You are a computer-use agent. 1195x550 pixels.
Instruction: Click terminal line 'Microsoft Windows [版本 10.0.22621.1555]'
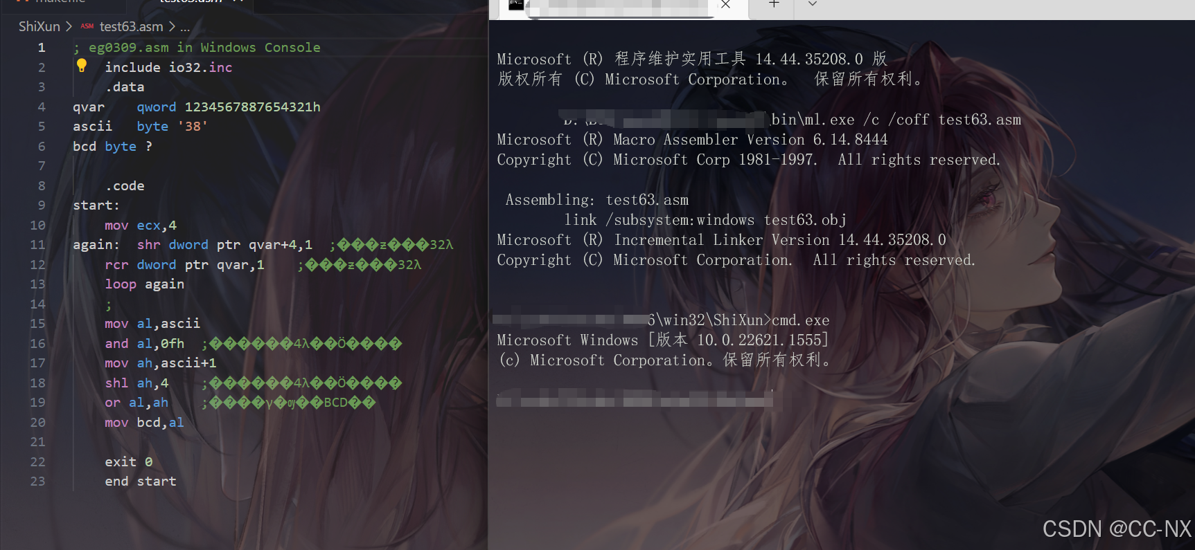(663, 340)
